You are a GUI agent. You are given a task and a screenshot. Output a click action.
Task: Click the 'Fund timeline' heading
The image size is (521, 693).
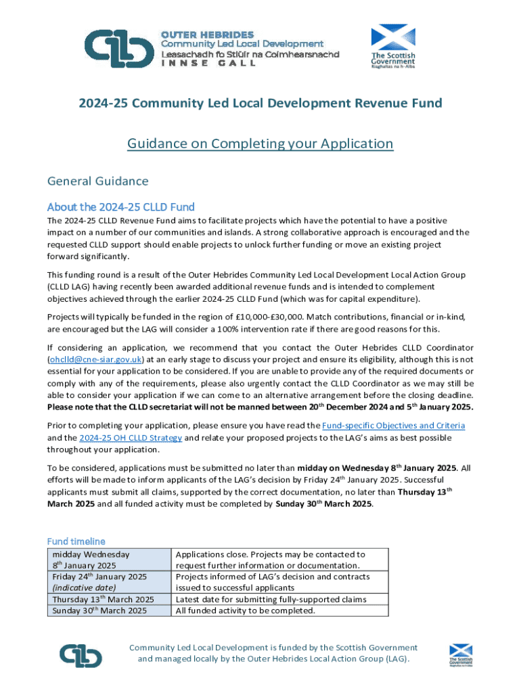pyautogui.click(x=76, y=541)
